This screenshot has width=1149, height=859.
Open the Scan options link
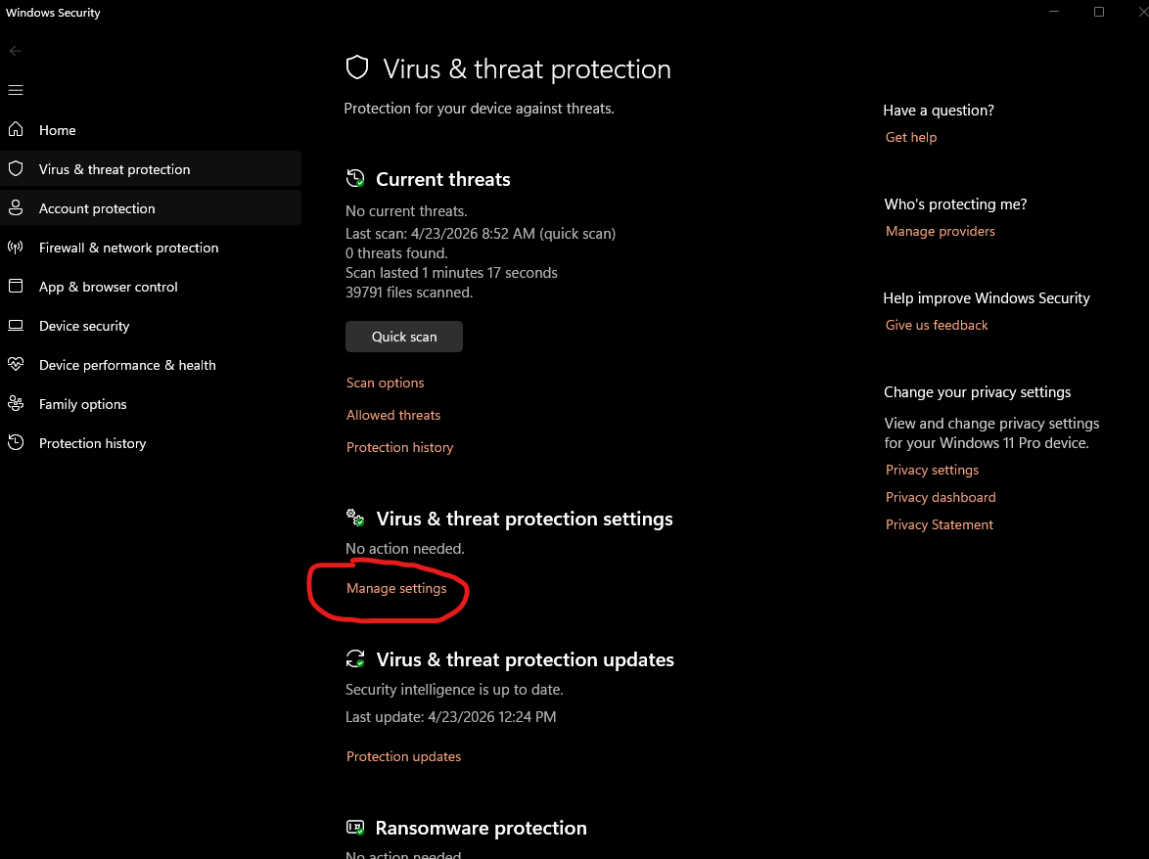point(386,383)
